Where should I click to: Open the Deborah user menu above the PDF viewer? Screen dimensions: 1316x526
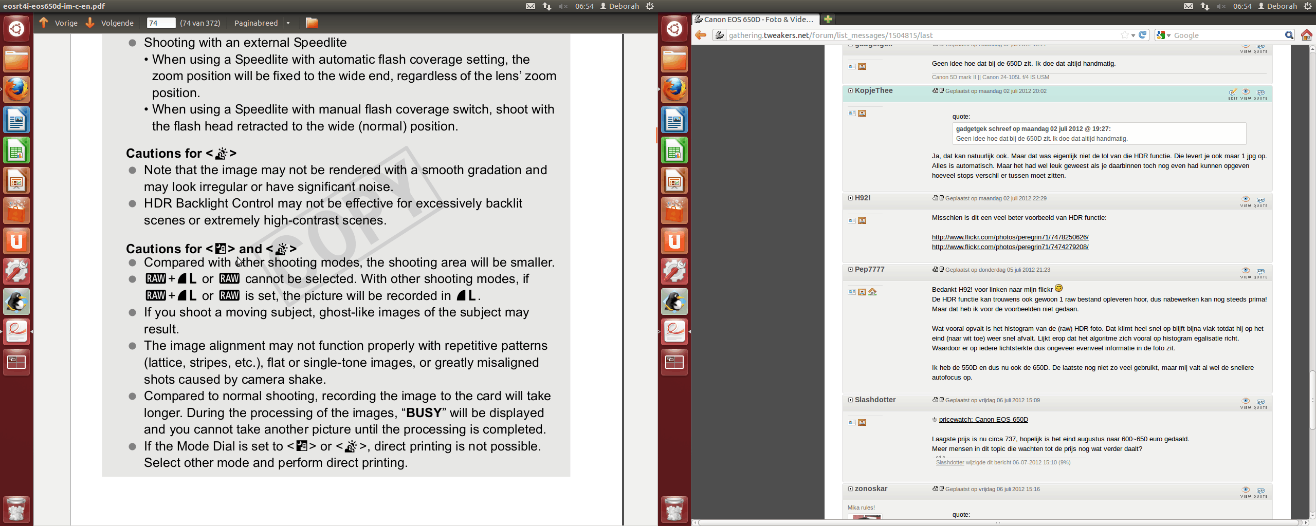pos(619,6)
